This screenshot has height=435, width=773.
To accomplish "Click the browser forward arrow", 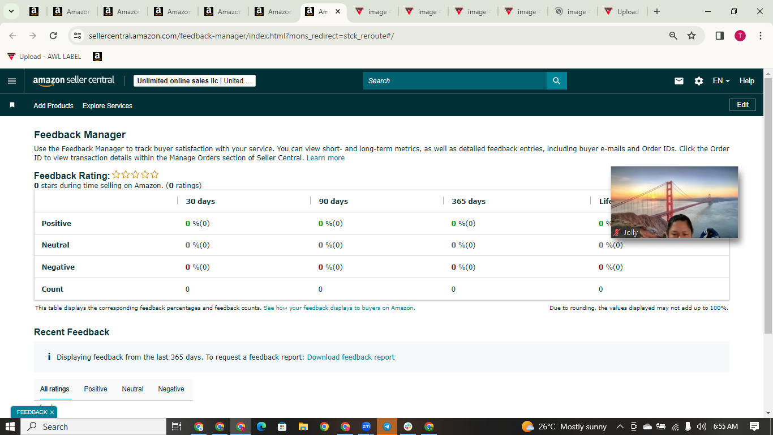I will 33,36.
